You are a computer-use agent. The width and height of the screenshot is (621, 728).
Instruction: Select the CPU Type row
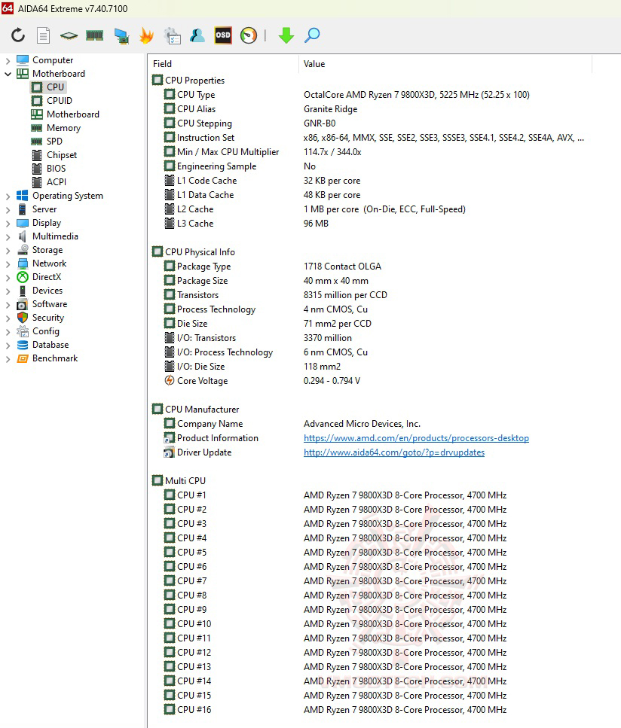(372, 95)
